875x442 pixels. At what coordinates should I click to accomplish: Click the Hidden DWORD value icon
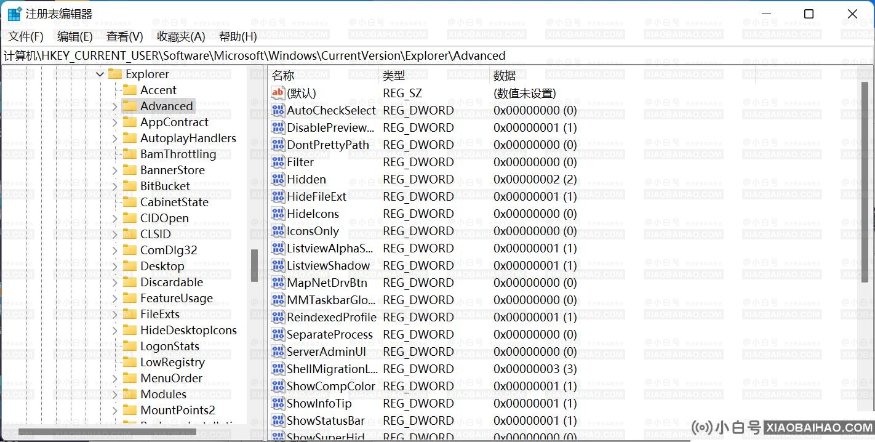pyautogui.click(x=278, y=179)
